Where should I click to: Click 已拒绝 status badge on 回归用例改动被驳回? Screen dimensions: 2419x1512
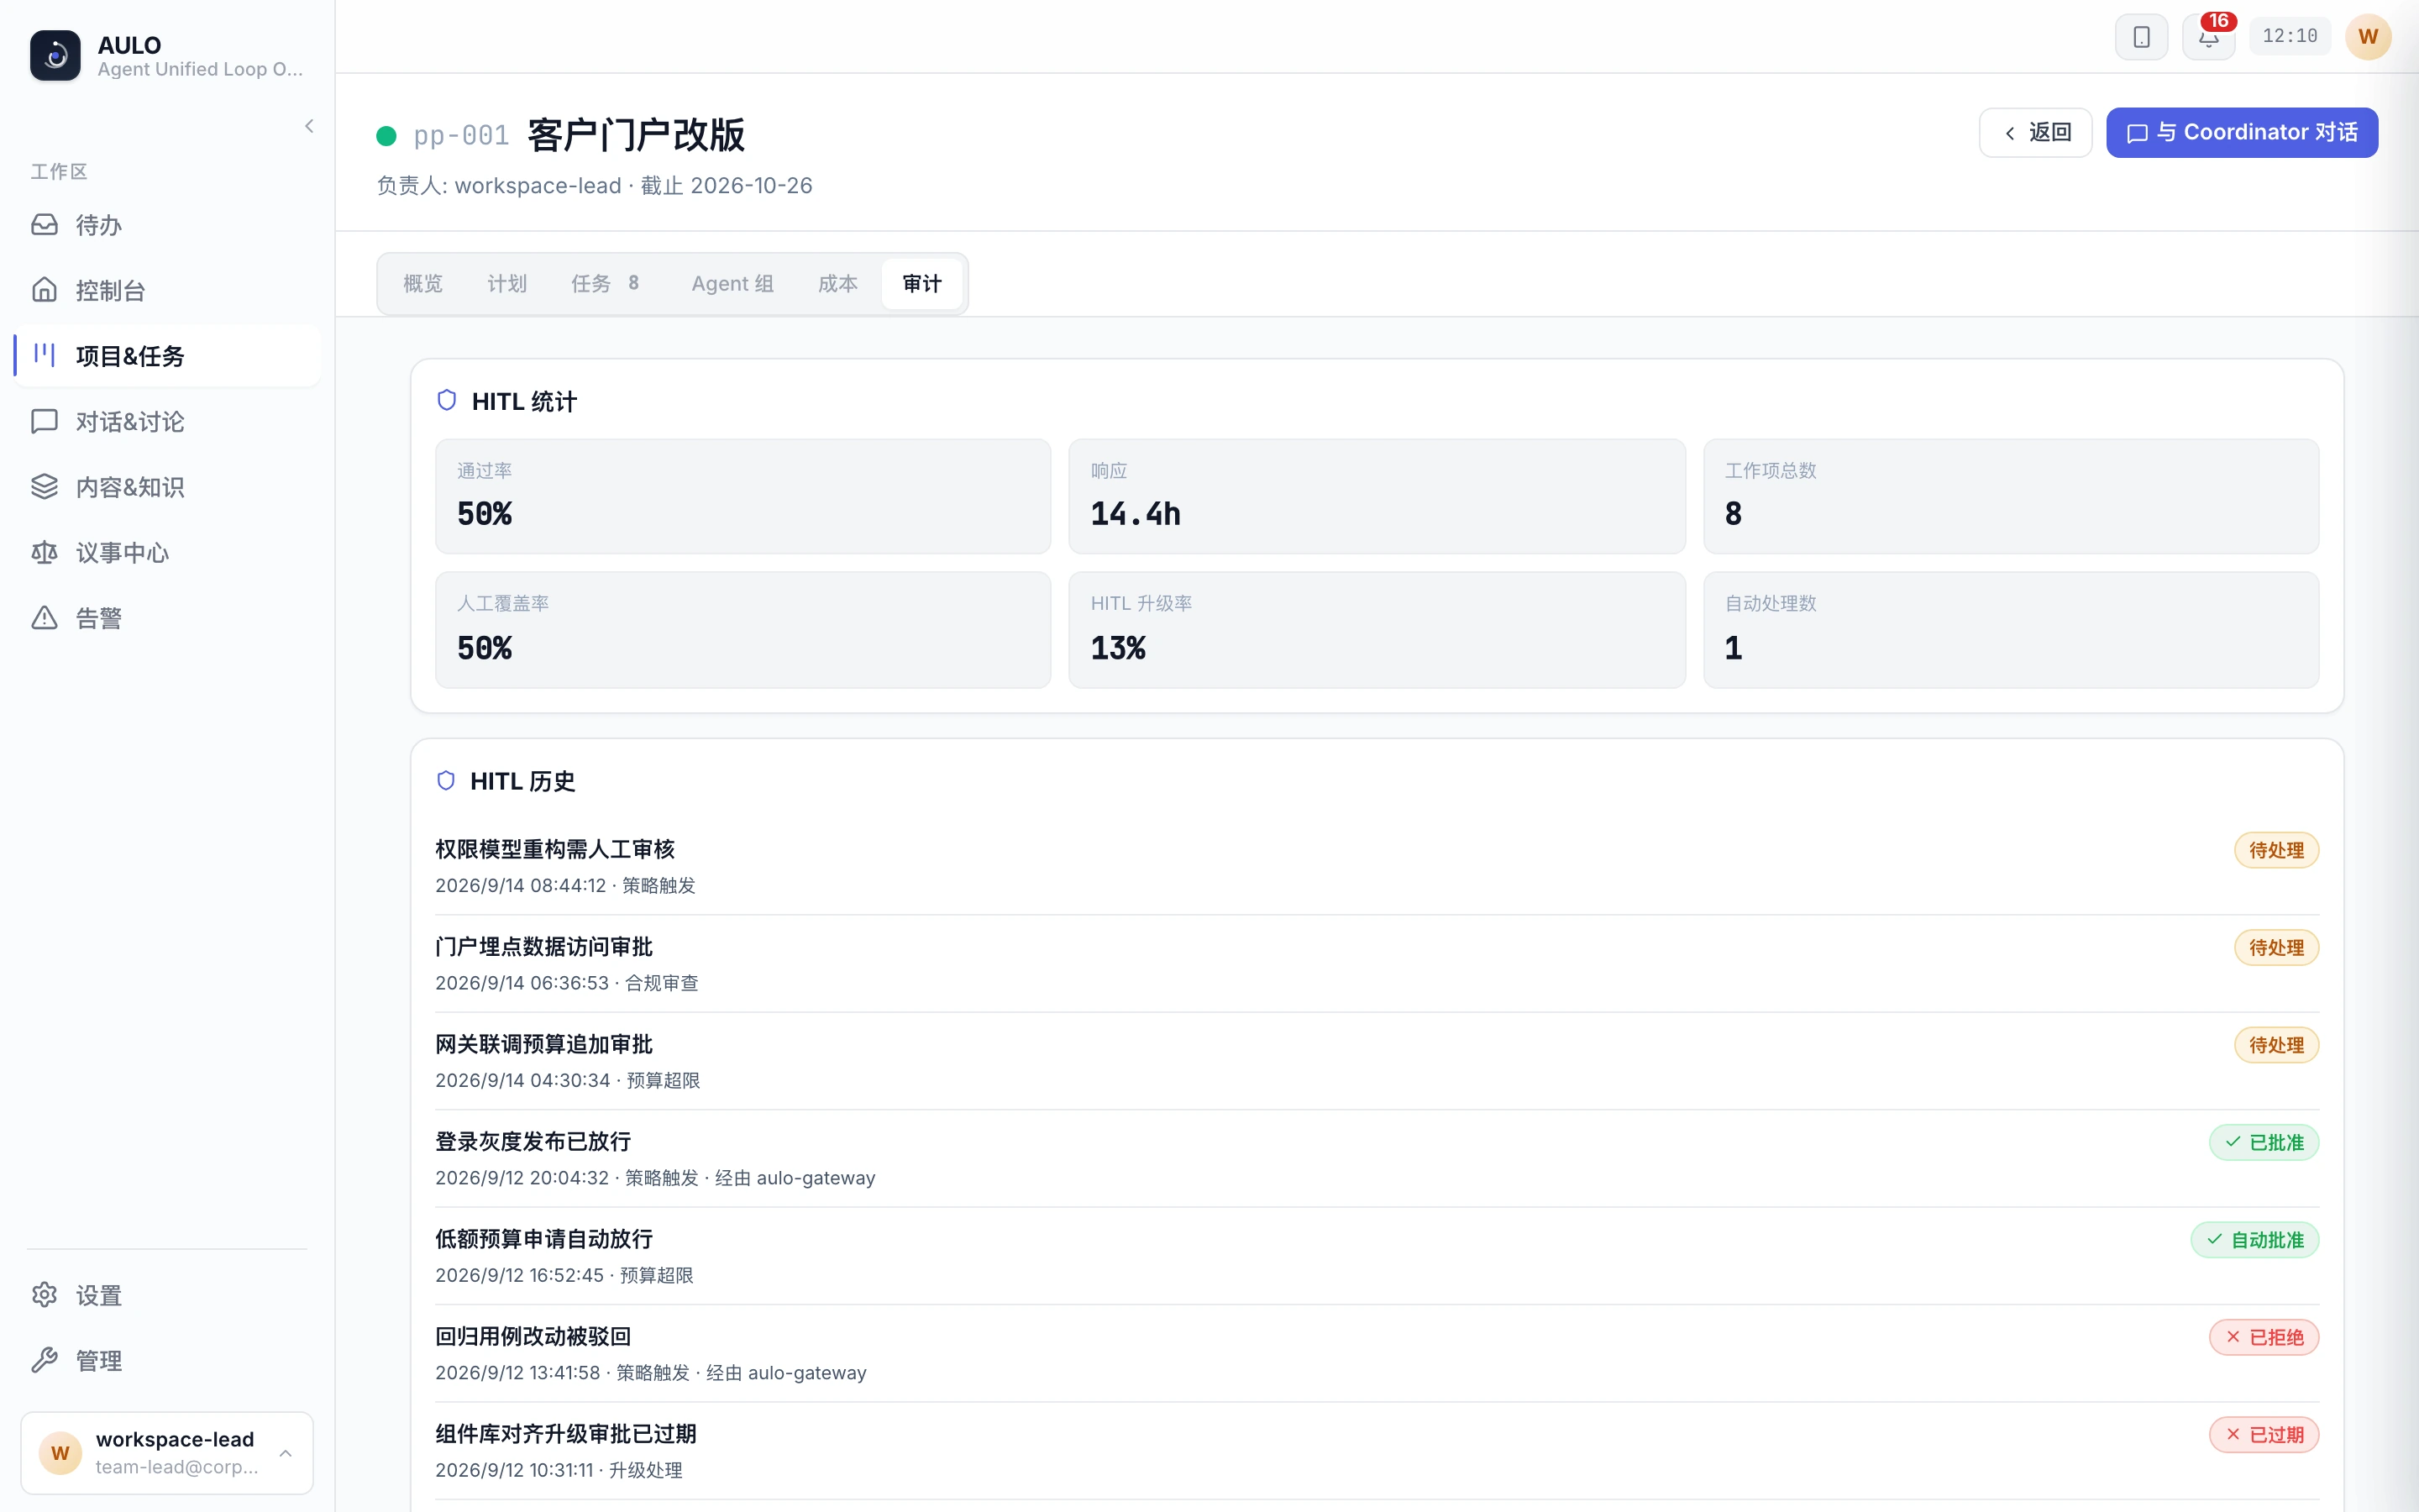coord(2263,1337)
